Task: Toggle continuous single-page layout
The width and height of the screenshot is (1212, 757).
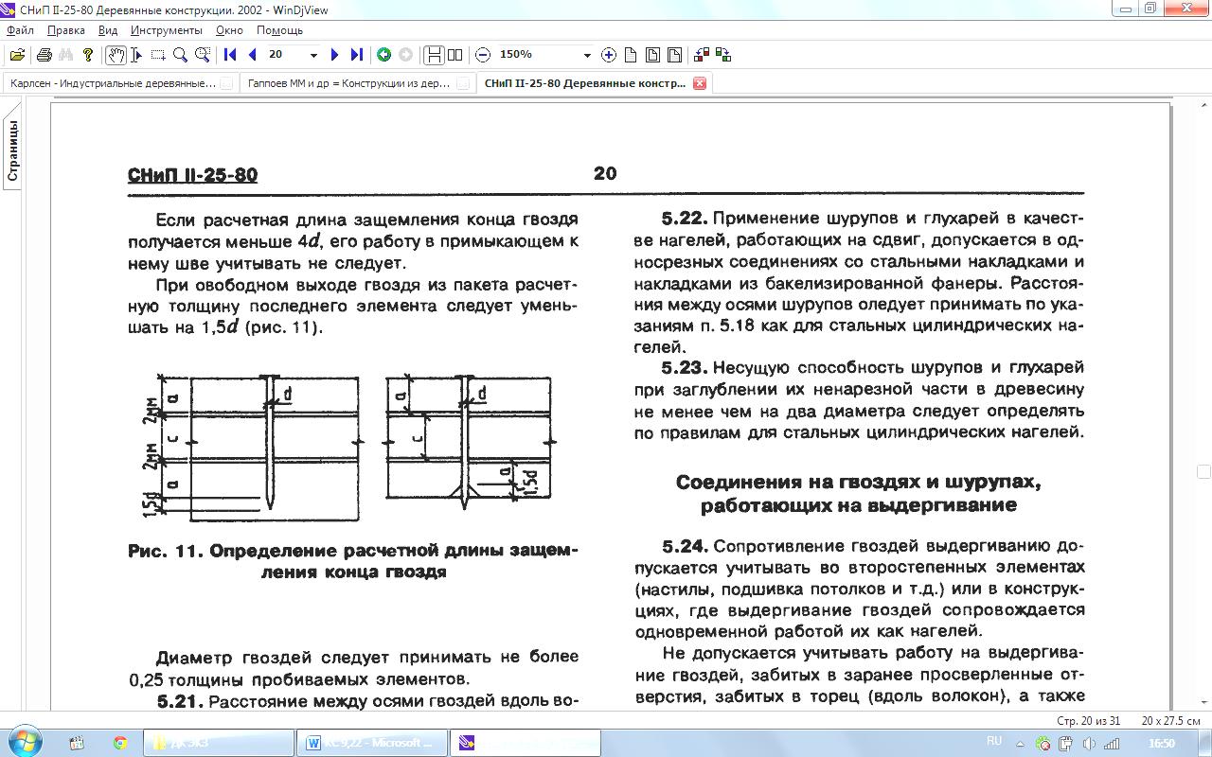Action: tap(434, 55)
